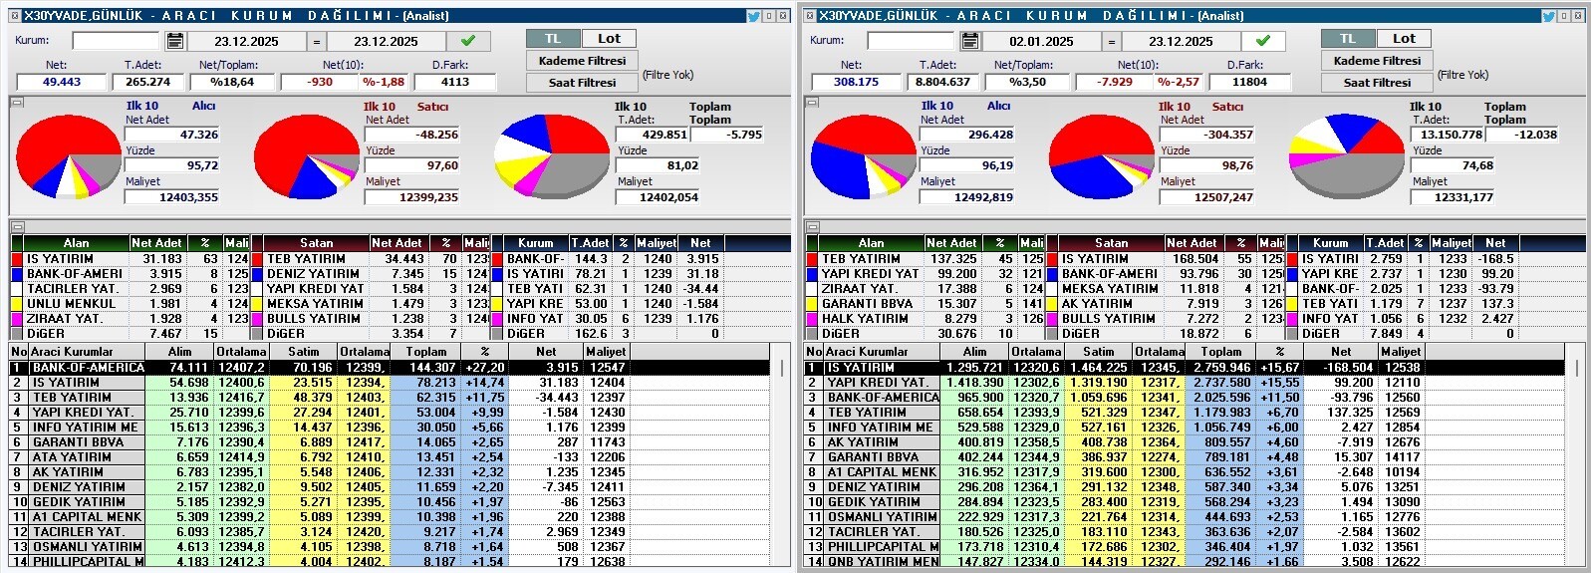The image size is (1591, 573).
Task: Collapse the pie chart section in the left window
Action: [x=17, y=103]
